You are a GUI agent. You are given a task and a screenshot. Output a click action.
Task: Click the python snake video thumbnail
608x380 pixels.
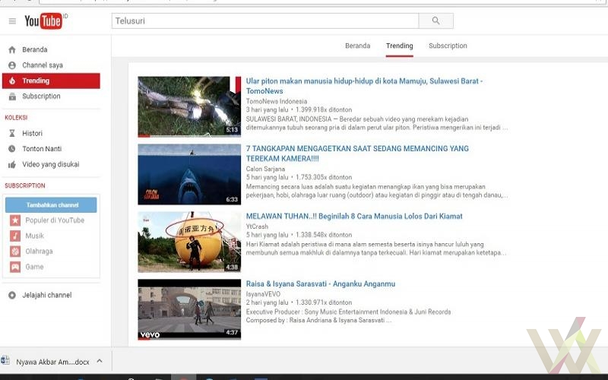189,106
